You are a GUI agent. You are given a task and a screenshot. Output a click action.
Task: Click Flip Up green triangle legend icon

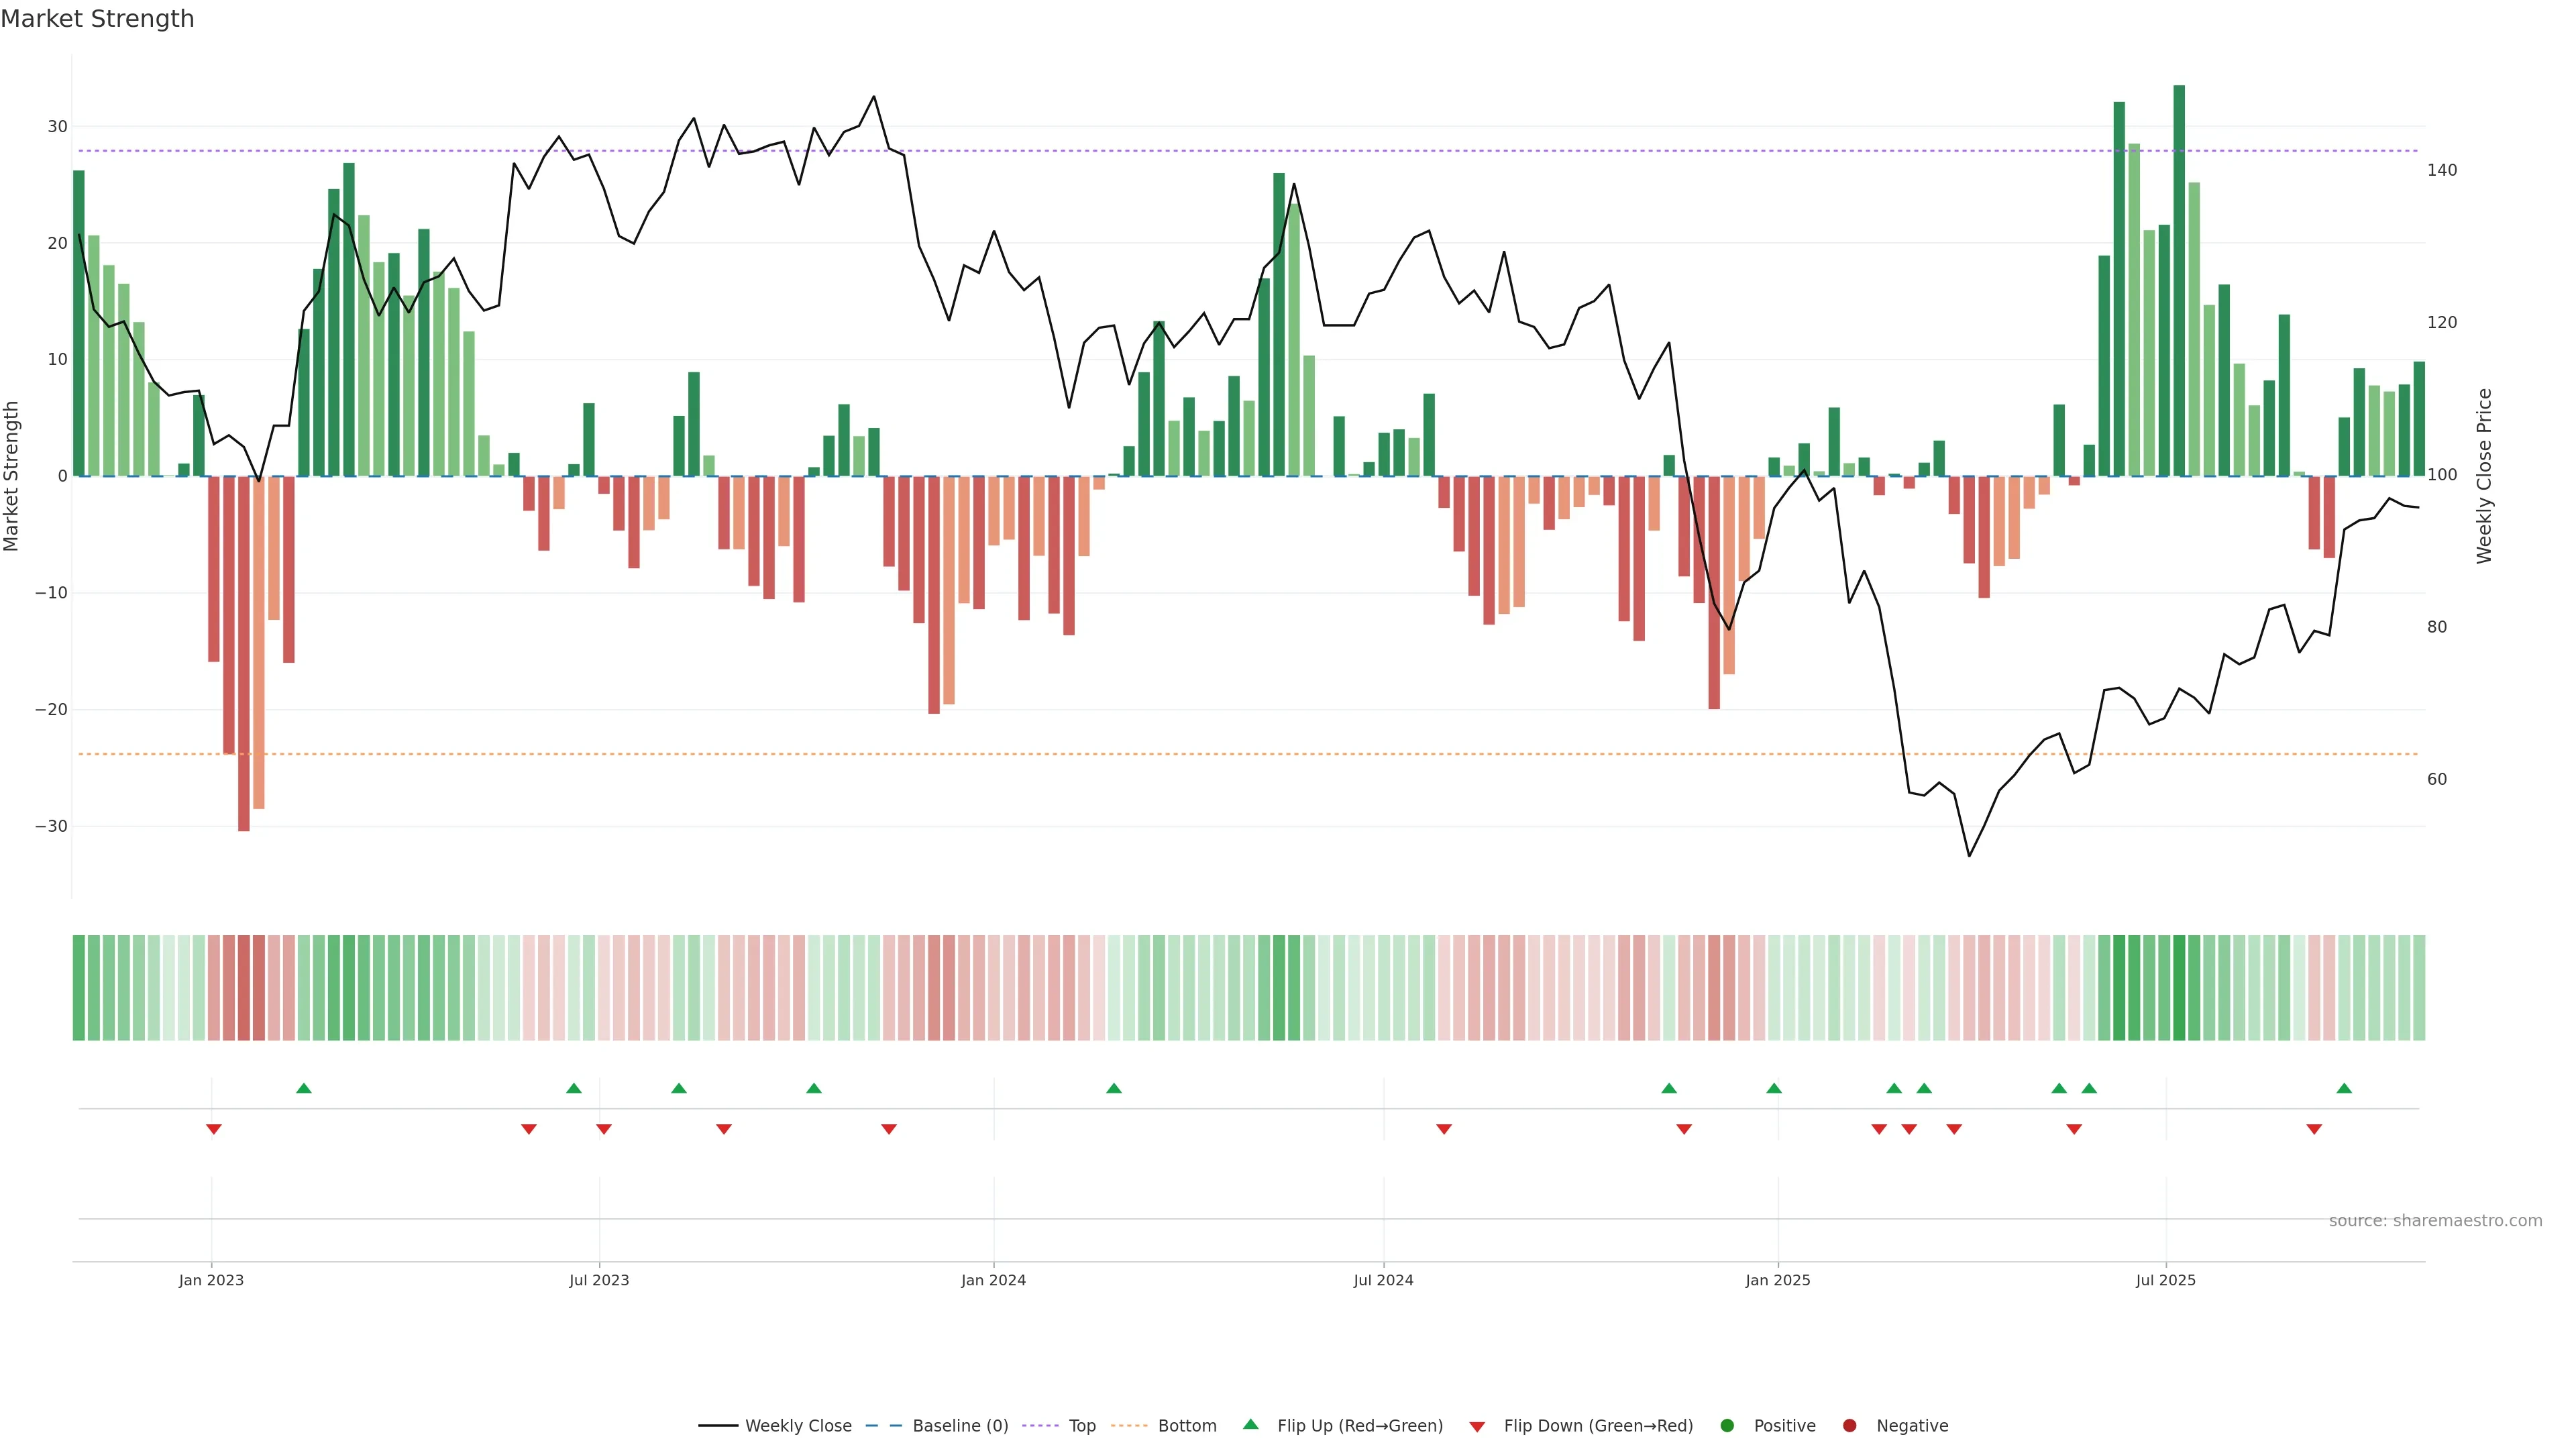1250,1425
